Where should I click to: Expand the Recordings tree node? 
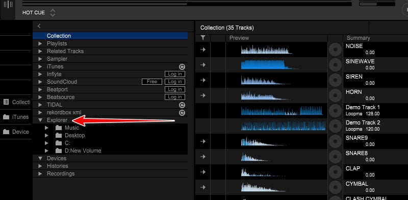pos(40,173)
